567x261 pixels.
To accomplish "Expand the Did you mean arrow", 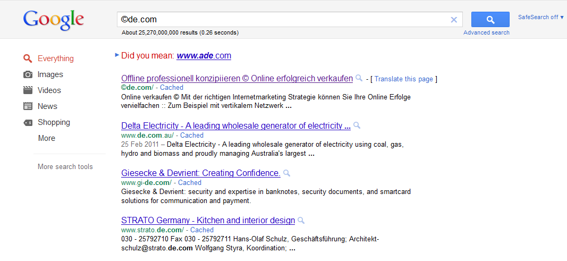I will [117, 55].
